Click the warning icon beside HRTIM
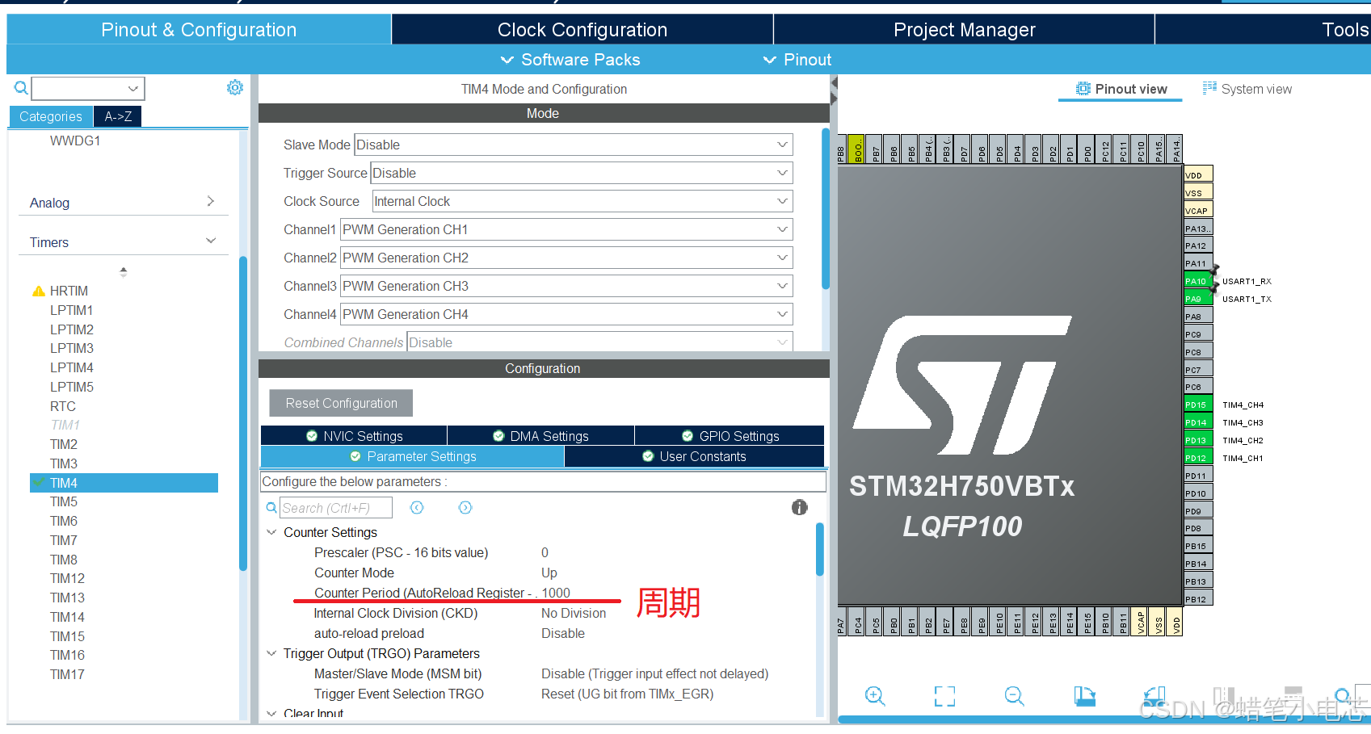The height and width of the screenshot is (734, 1371). point(38,291)
